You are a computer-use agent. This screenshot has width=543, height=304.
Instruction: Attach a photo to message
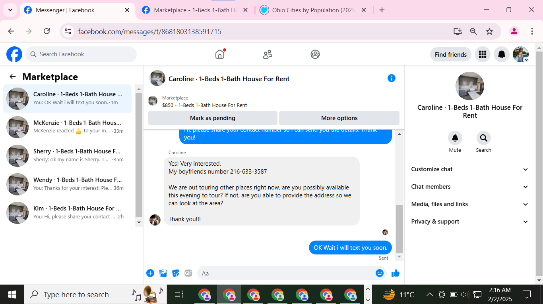[x=163, y=273]
